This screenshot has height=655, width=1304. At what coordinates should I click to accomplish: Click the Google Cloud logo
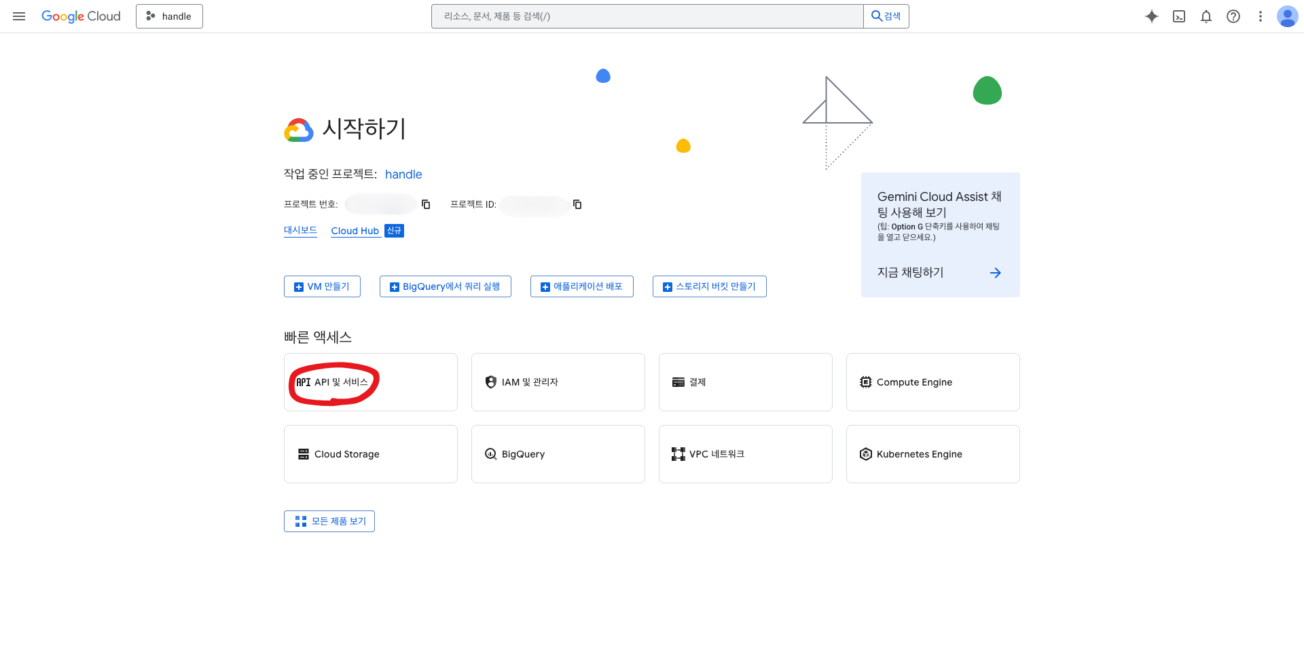pos(81,16)
